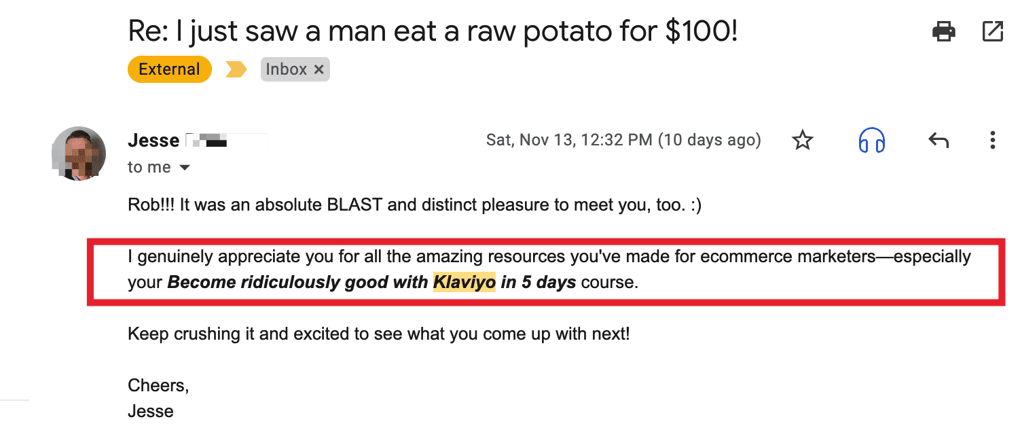This screenshot has height=428, width=1020.
Task: Open the three-dot more options menu
Action: tap(992, 141)
